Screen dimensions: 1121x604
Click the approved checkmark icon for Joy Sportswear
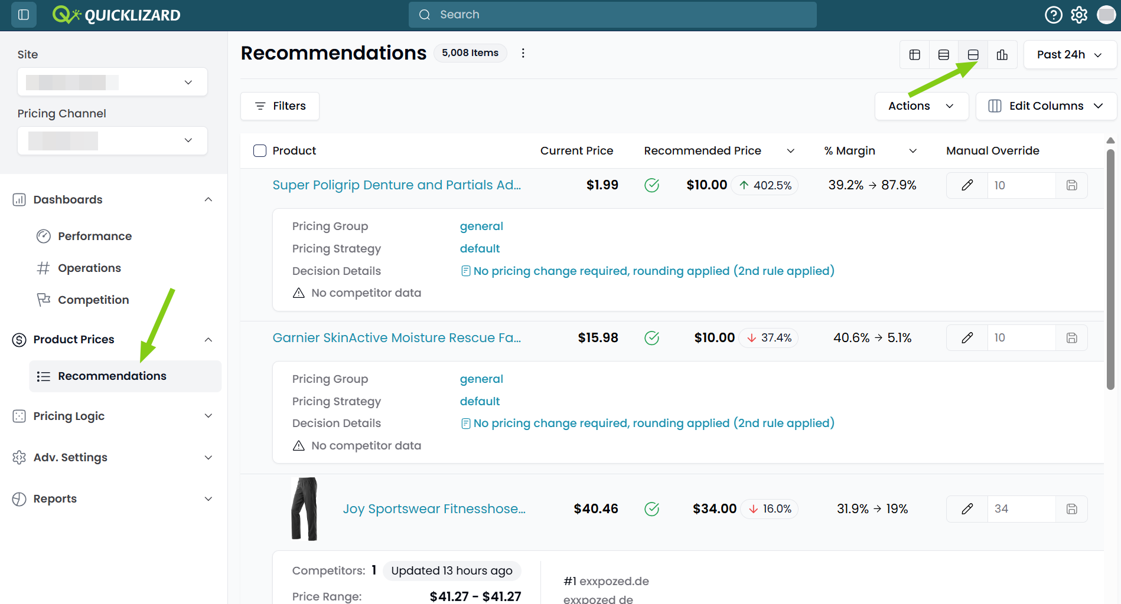(652, 509)
